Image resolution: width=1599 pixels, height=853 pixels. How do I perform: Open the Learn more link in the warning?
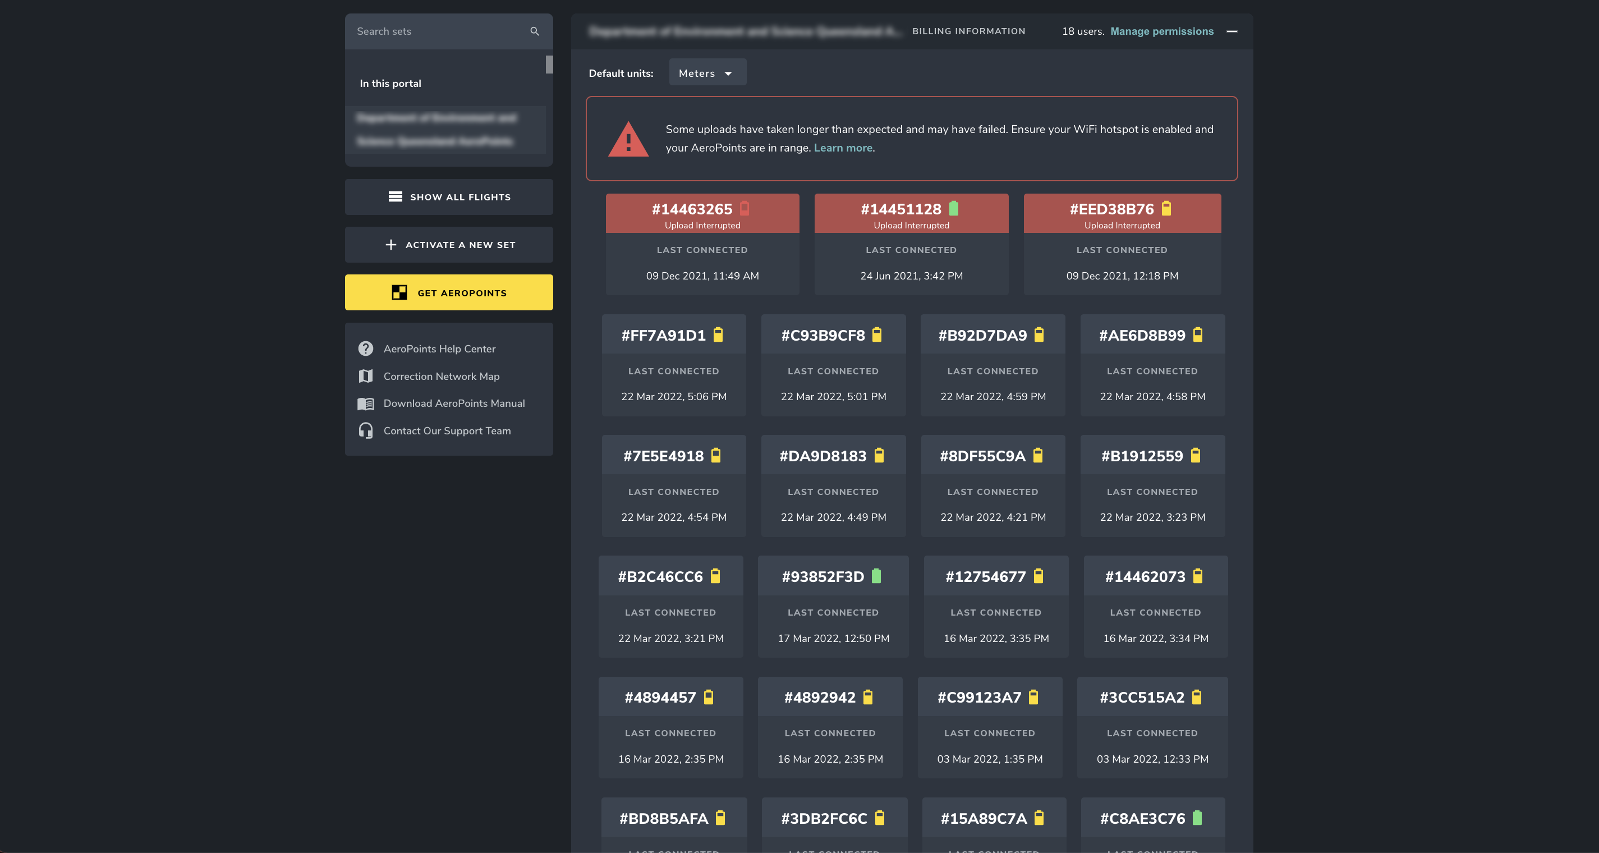(843, 148)
